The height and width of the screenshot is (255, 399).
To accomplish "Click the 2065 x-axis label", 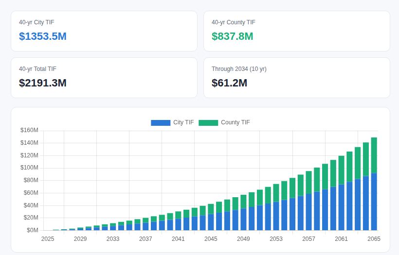I will click(374, 239).
